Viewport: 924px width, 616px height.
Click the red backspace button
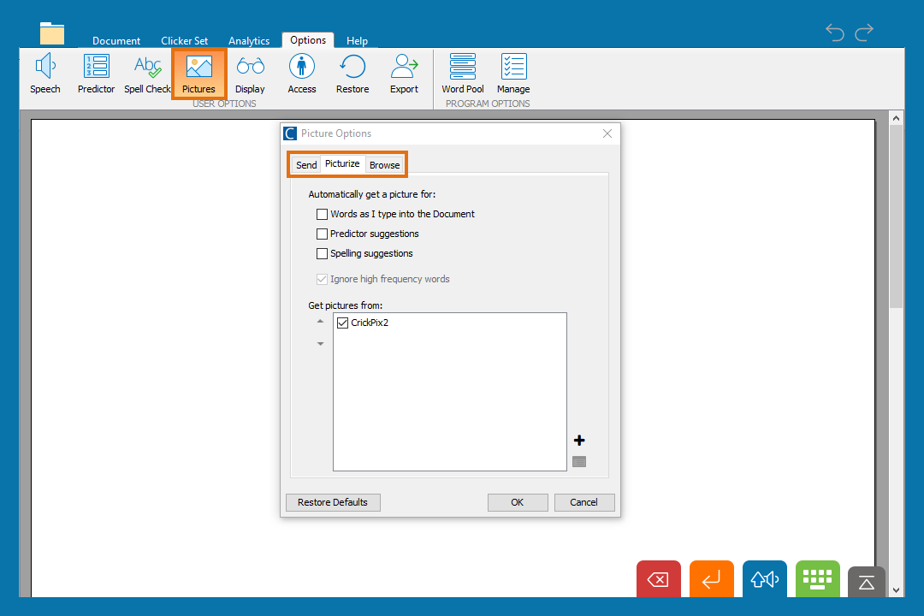(658, 580)
